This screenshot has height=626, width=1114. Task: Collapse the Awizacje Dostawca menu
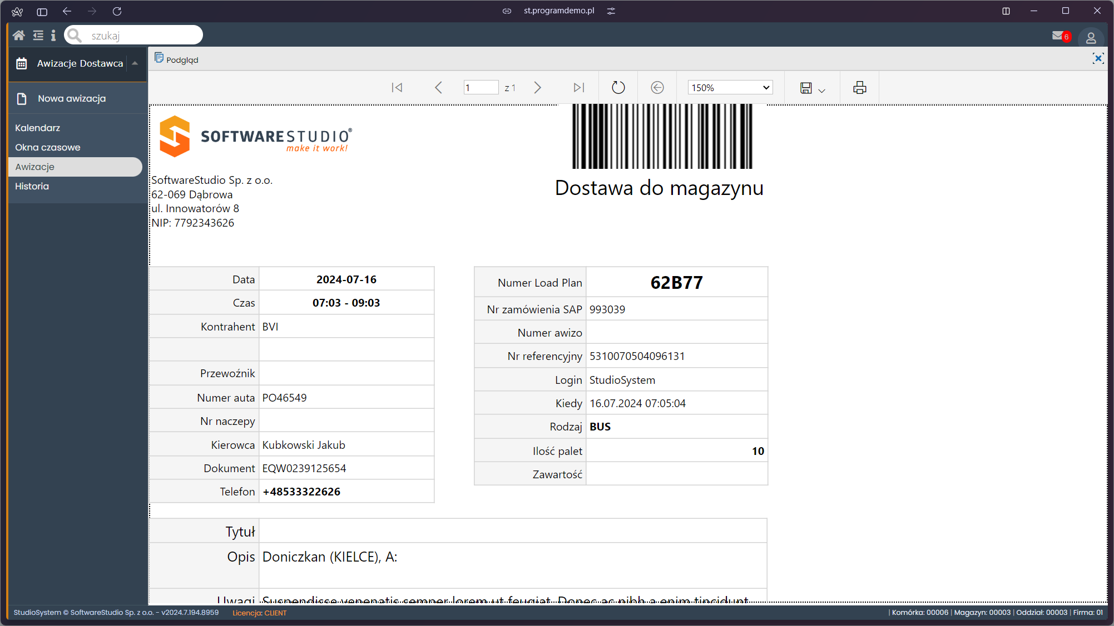click(135, 63)
